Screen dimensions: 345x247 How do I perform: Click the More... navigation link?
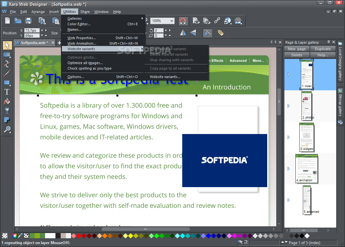[258, 61]
